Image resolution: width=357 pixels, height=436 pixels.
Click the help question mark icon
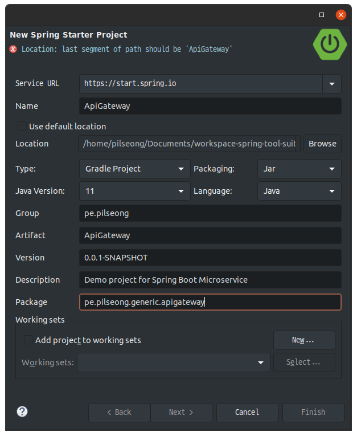[x=22, y=411]
